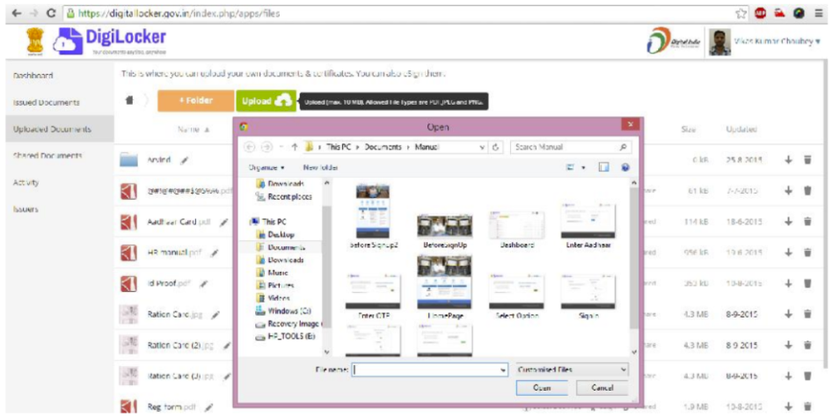Open user menu Vikas Kumar Choubey
The width and height of the screenshot is (832, 417).
(777, 41)
